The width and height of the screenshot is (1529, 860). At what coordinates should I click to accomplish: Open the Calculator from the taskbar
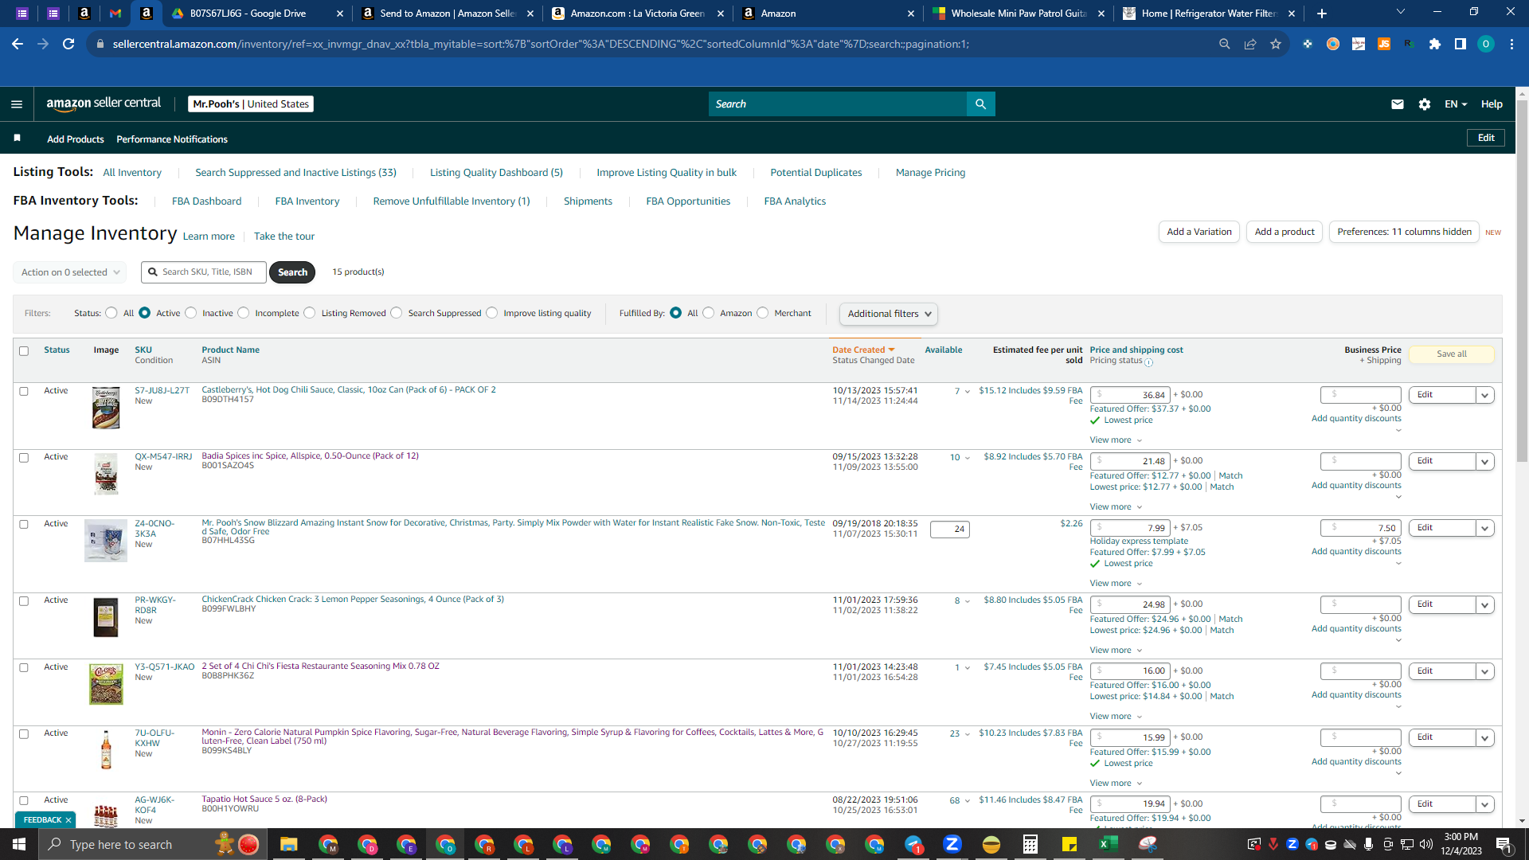tap(1030, 844)
